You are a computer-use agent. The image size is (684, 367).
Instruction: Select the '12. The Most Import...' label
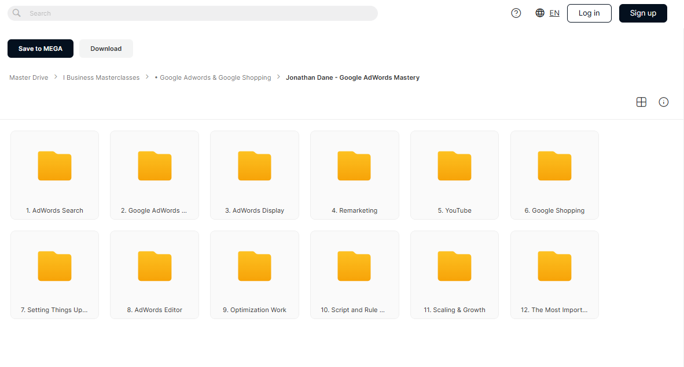(x=554, y=310)
